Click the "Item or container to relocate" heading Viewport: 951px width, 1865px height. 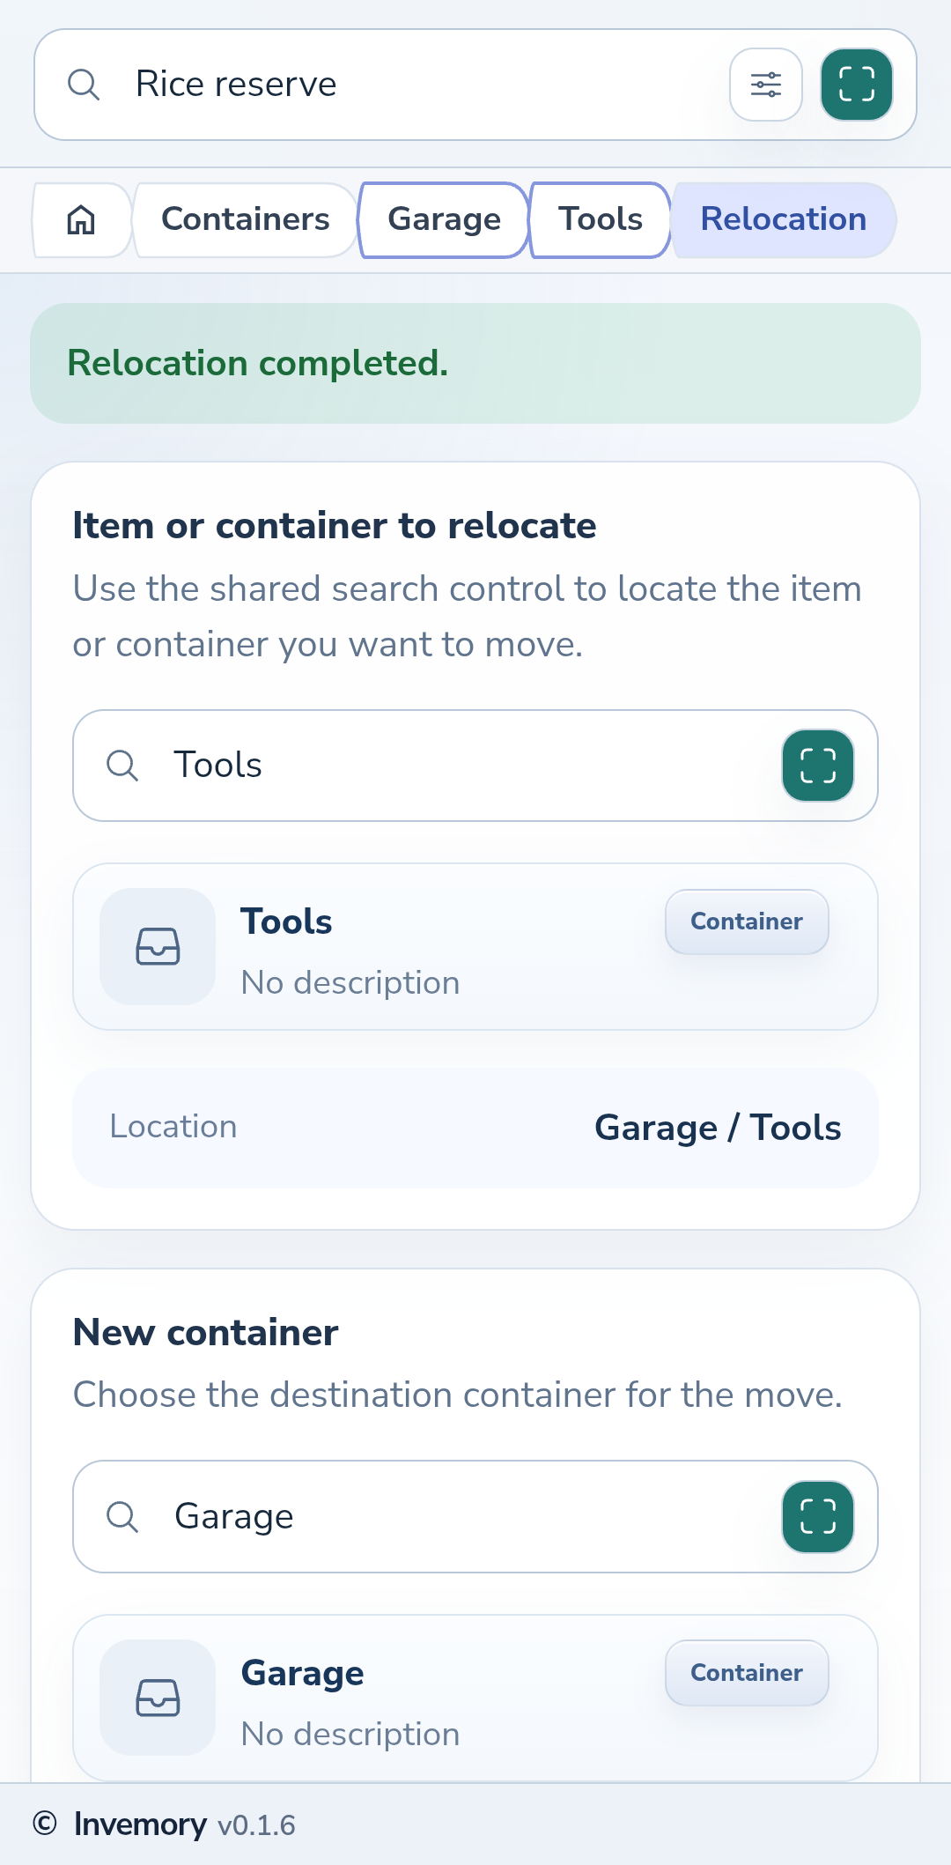coord(335,526)
